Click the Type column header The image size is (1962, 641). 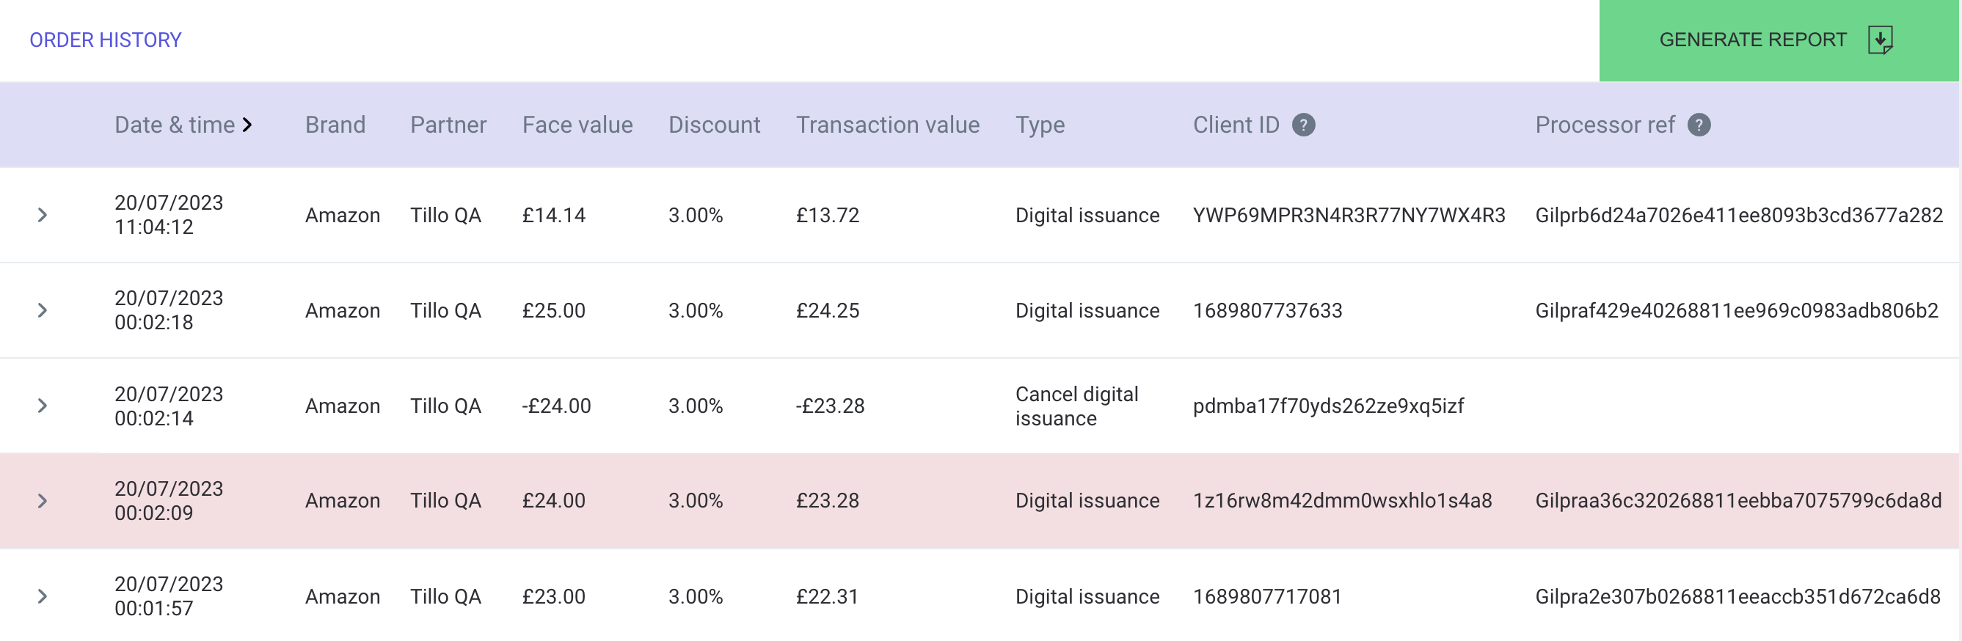pos(1040,125)
